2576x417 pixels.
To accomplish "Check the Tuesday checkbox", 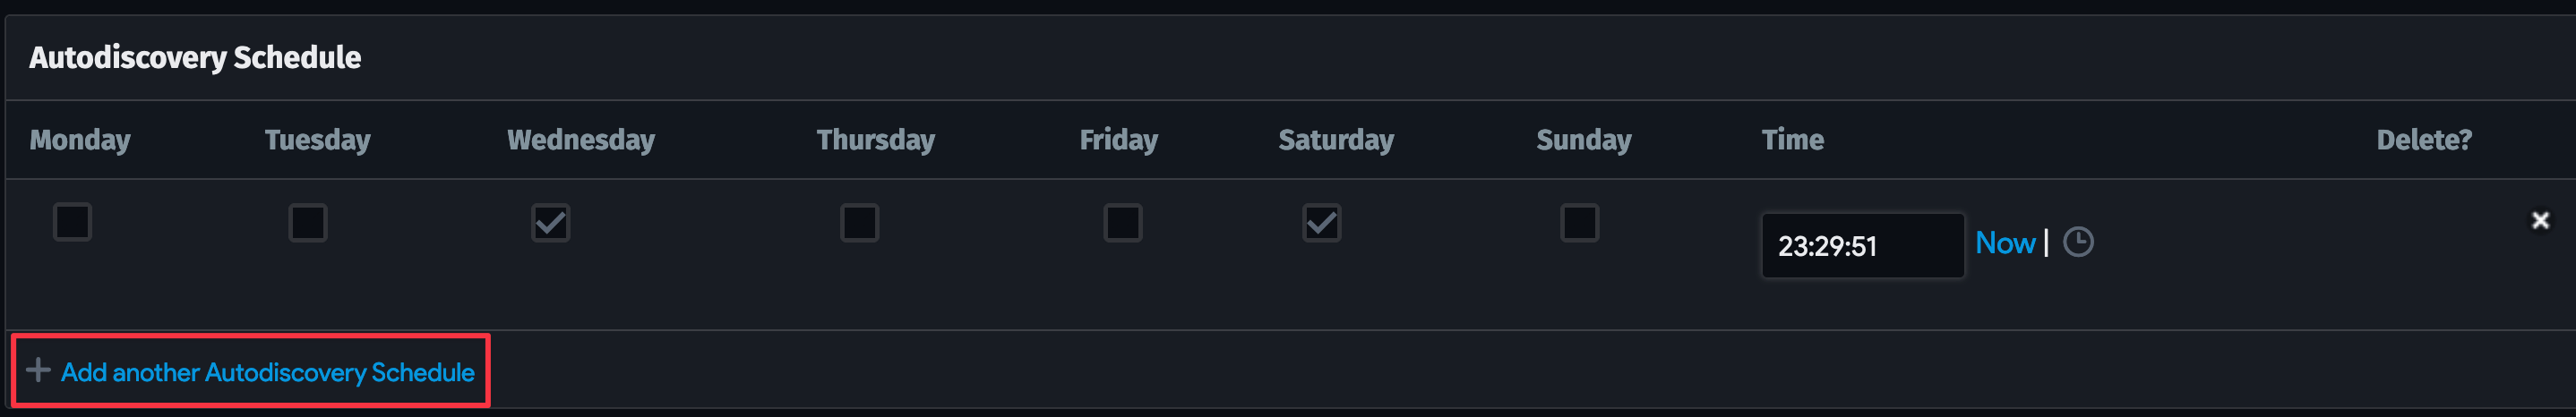I will tap(307, 222).
